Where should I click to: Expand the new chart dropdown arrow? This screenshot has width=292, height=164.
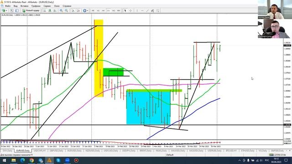tap(6, 10)
